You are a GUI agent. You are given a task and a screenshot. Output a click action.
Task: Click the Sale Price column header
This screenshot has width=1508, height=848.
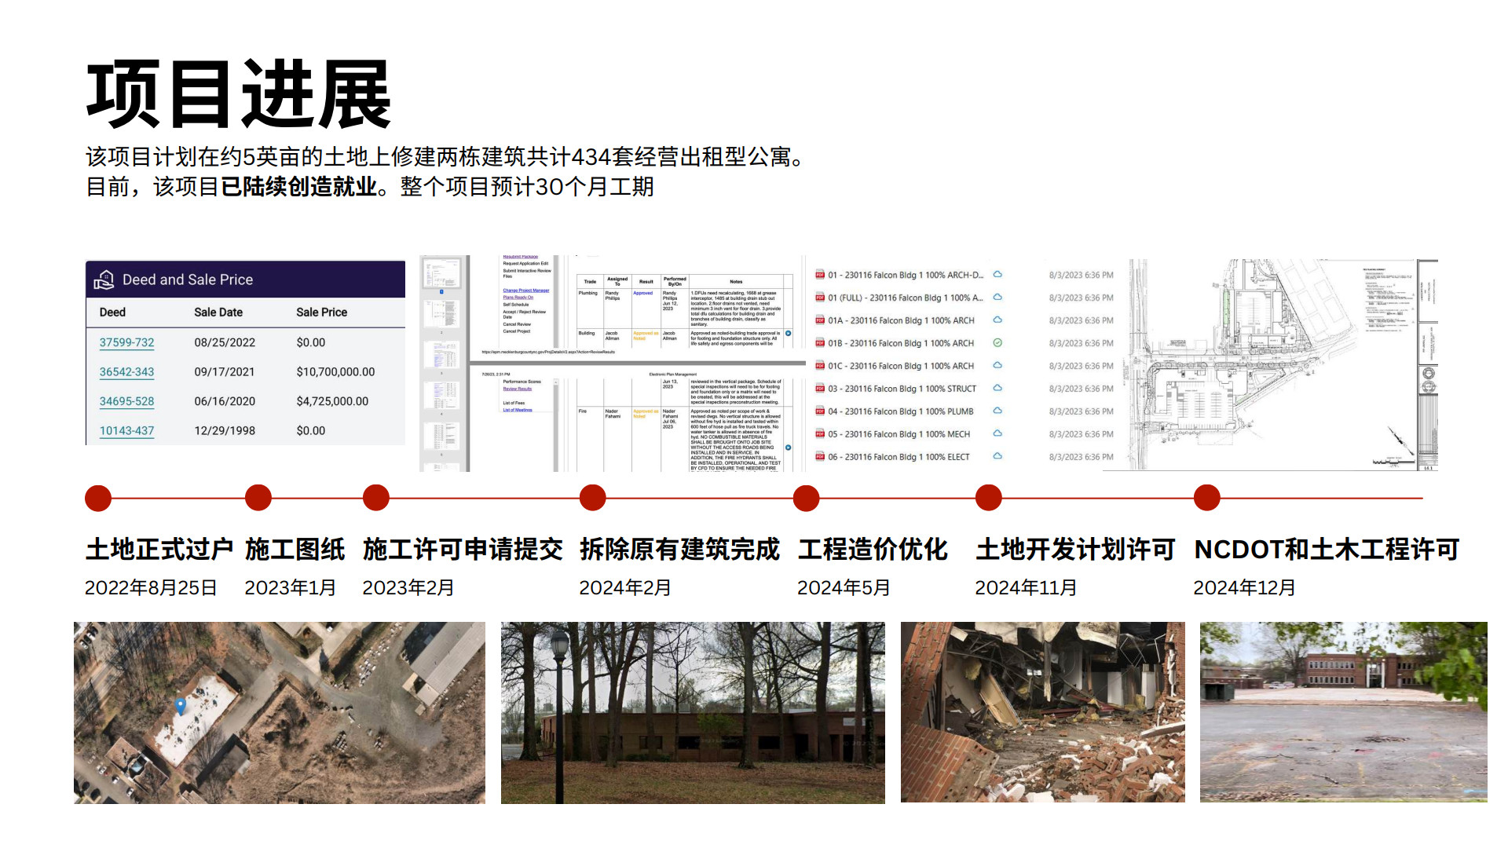(321, 313)
